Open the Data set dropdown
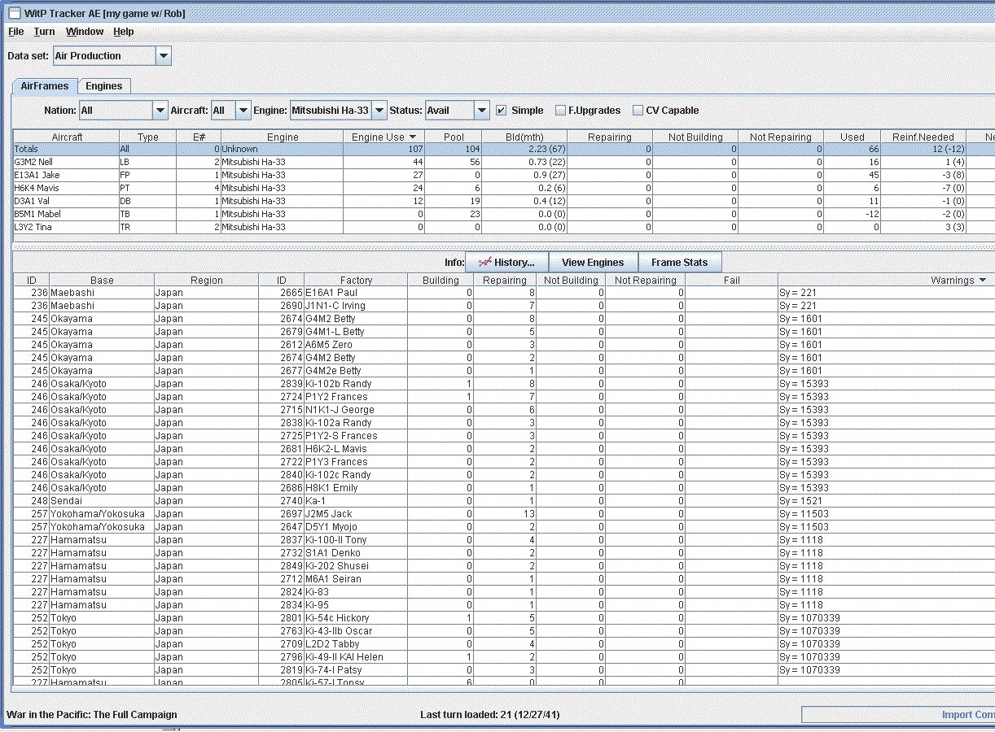Viewport: 995px width, 732px height. [164, 56]
